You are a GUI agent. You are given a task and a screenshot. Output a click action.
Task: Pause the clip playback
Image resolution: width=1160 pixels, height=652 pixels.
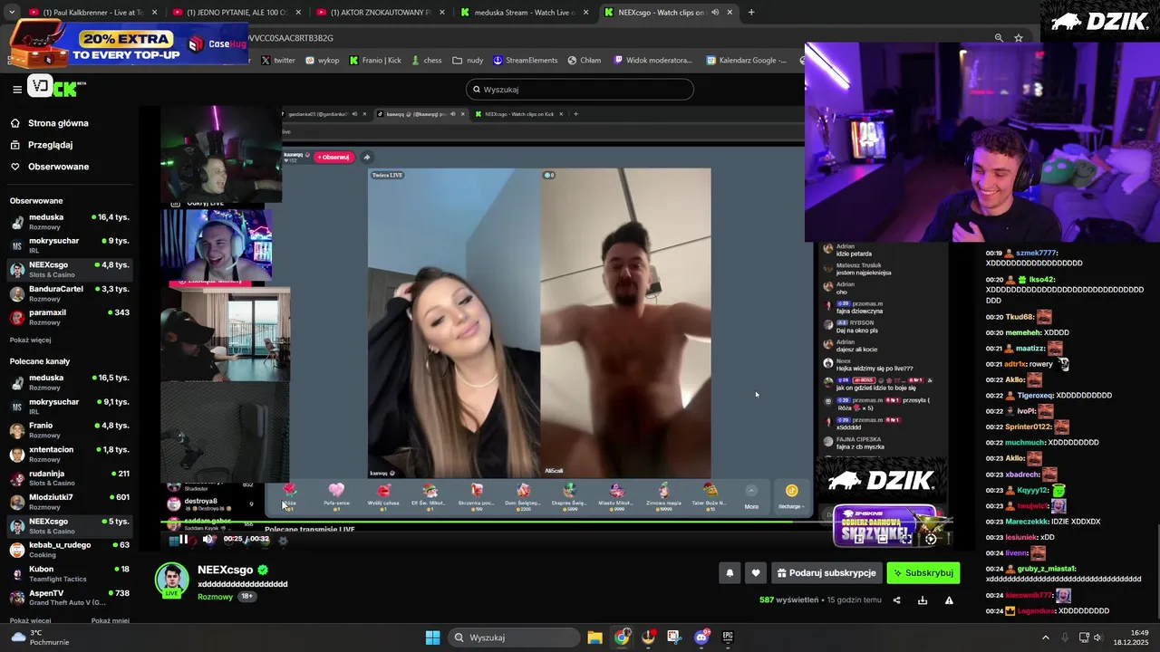tap(183, 539)
